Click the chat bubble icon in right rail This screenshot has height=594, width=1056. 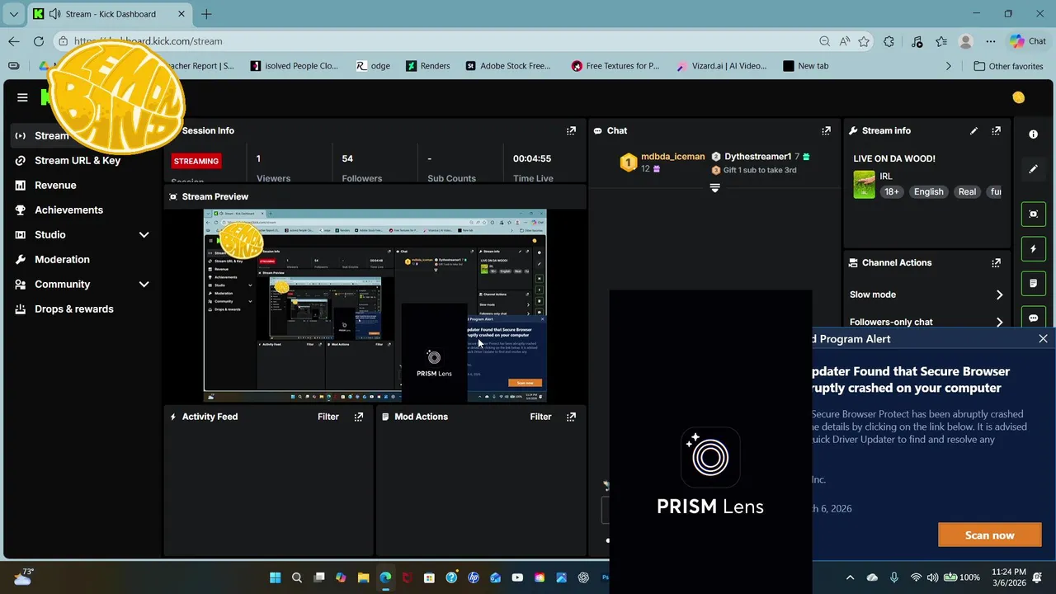coord(1033,318)
